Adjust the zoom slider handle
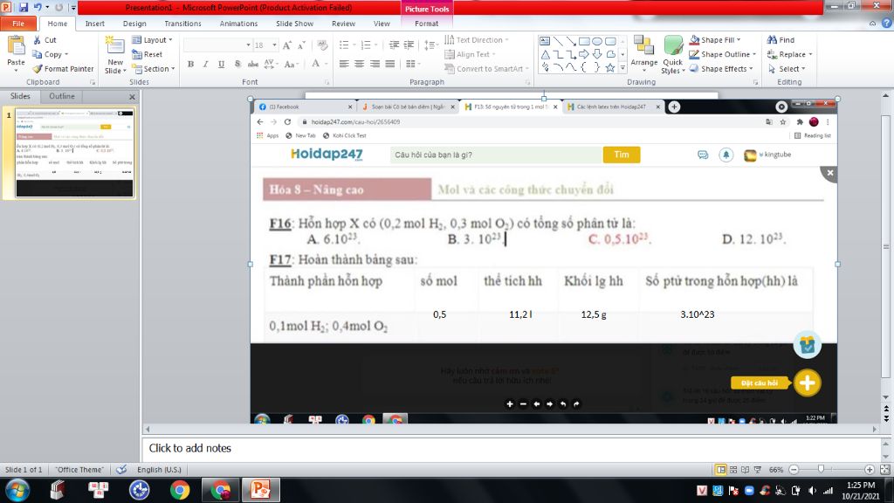894x503 pixels. point(821,469)
